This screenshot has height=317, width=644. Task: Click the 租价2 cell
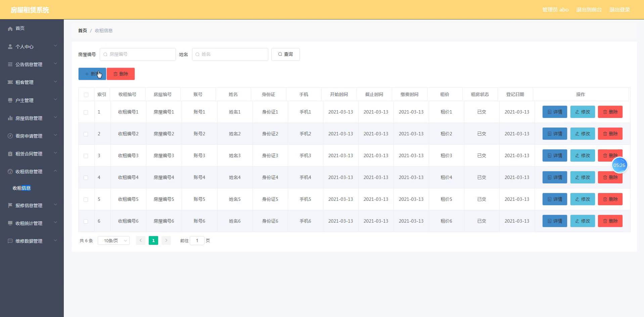click(x=446, y=134)
